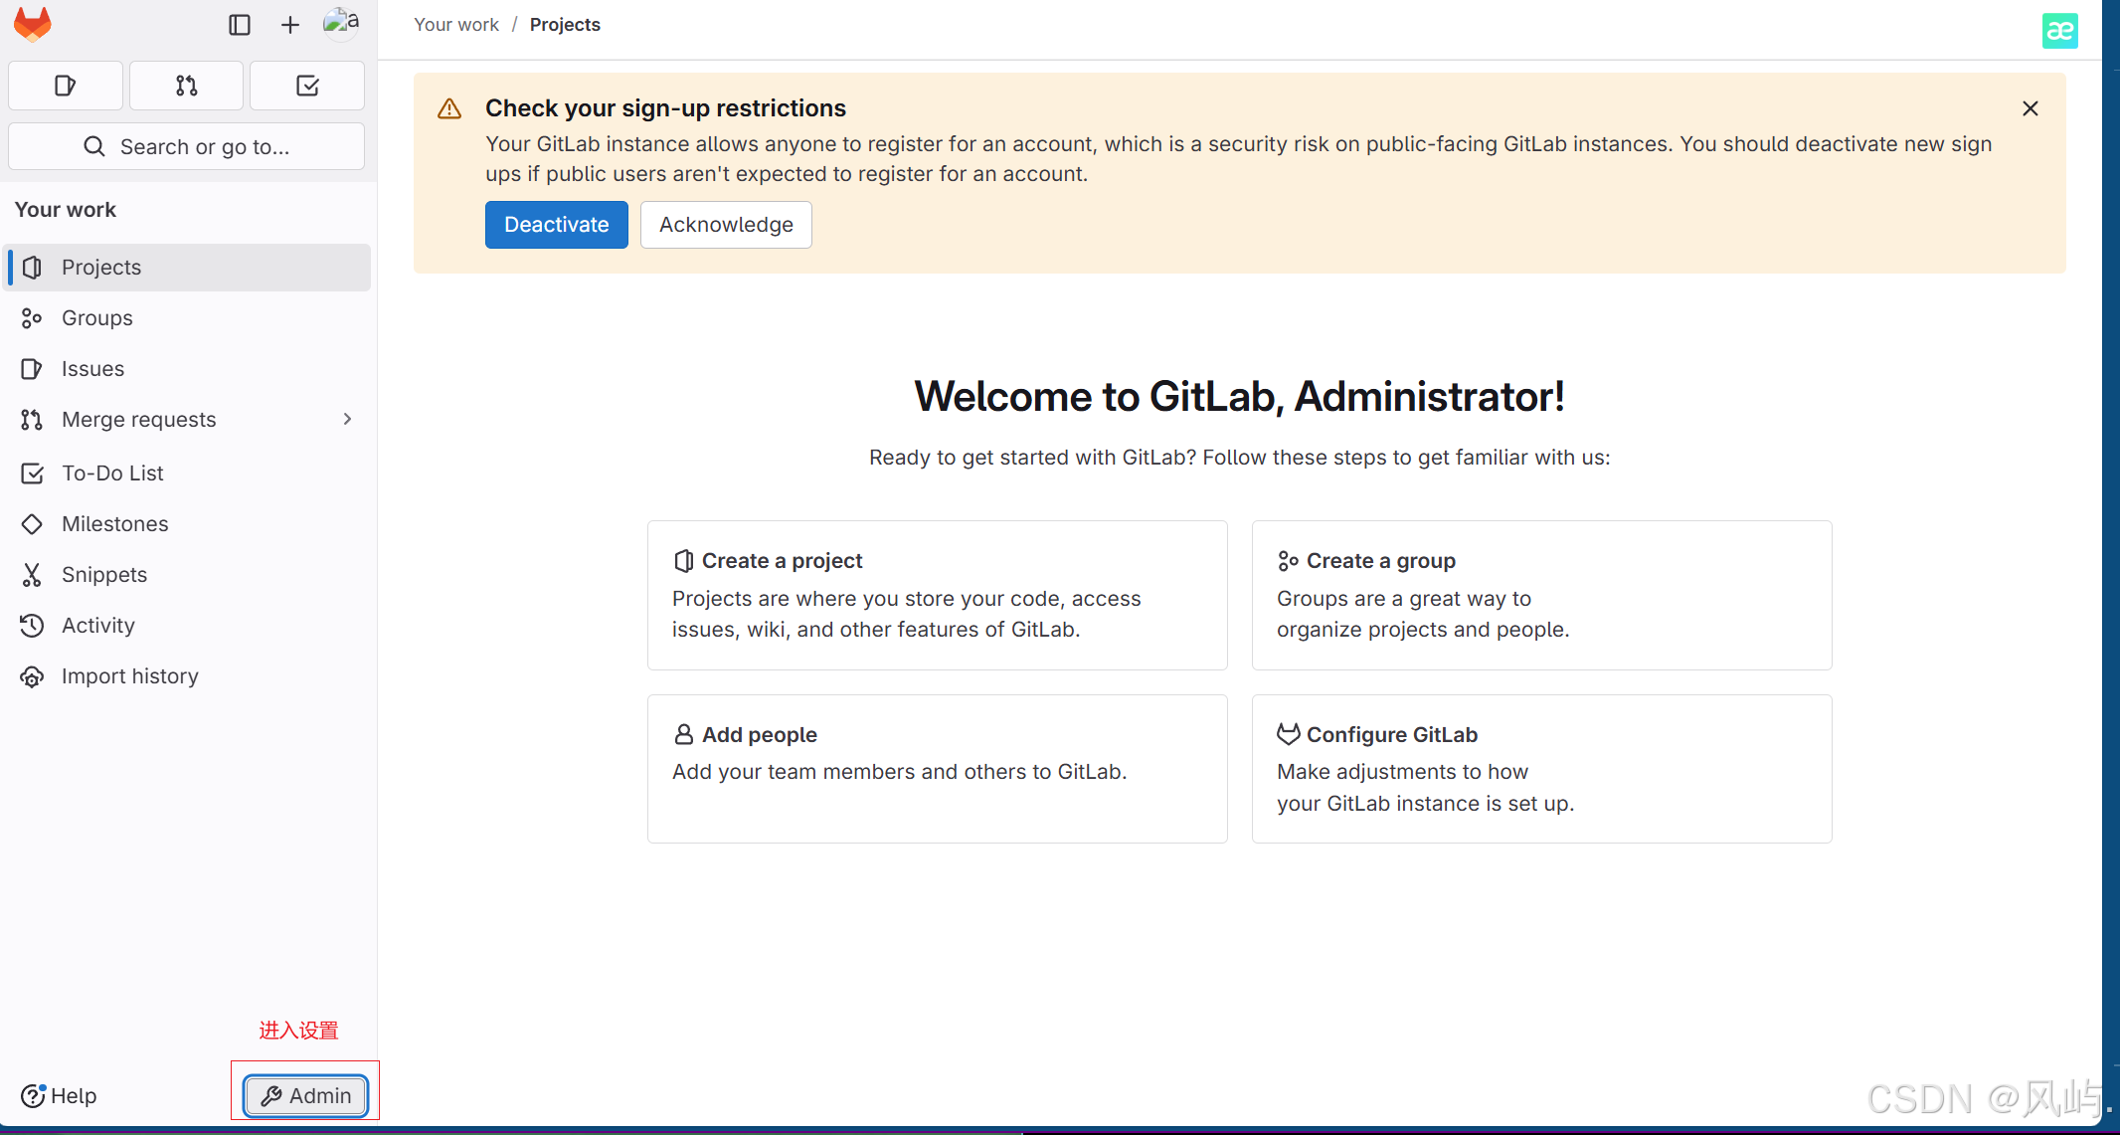The width and height of the screenshot is (2120, 1135).
Task: Click the Search or go to field
Action: [186, 147]
